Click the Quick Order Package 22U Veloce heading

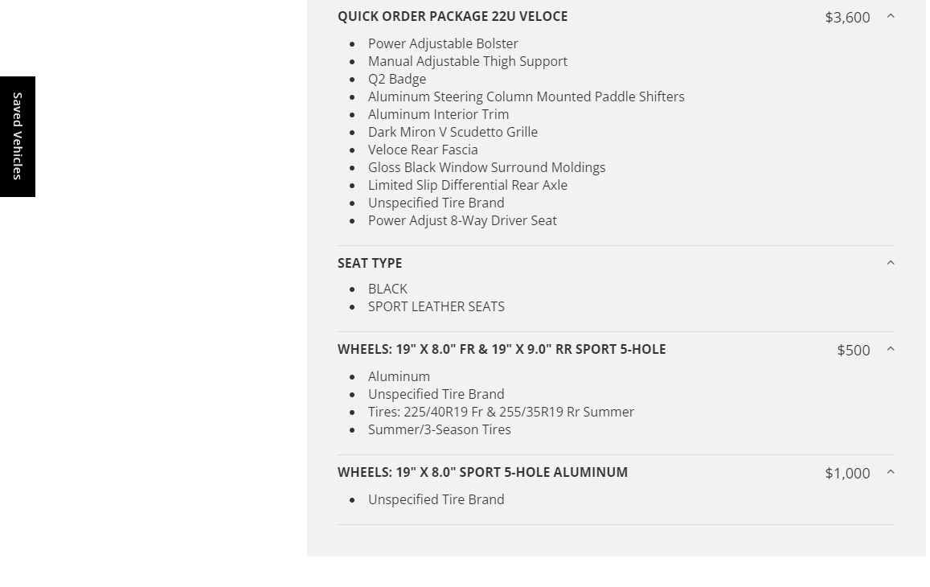(452, 16)
